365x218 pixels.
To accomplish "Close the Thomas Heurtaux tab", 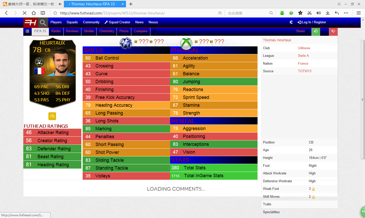I will [x=123, y=4].
